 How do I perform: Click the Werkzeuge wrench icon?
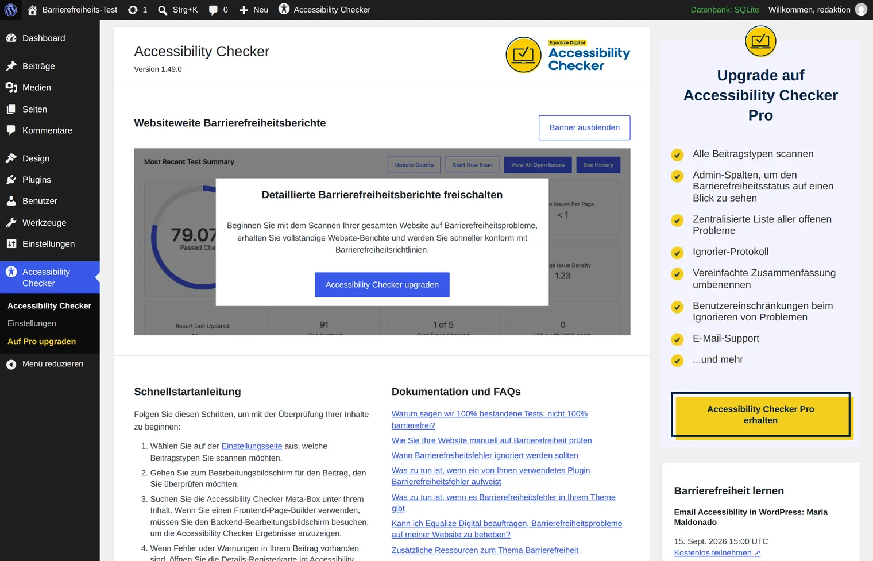(11, 223)
